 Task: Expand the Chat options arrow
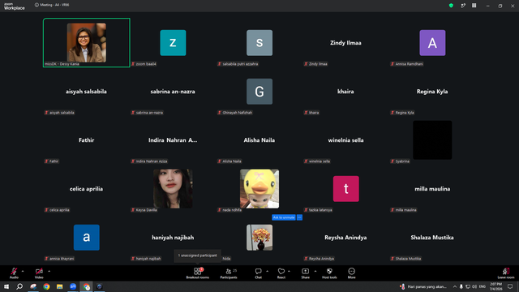[x=267, y=271]
